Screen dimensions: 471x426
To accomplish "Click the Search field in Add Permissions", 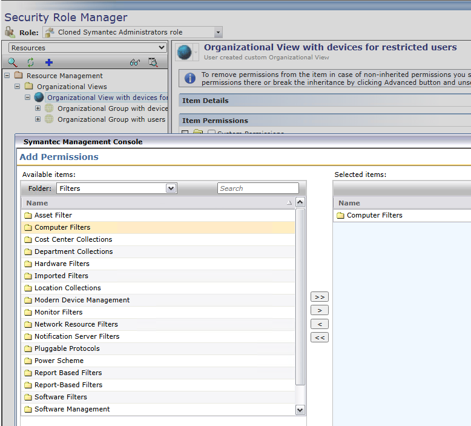I will click(x=258, y=188).
